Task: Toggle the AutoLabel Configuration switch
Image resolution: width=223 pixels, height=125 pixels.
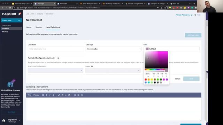Action: (58, 58)
